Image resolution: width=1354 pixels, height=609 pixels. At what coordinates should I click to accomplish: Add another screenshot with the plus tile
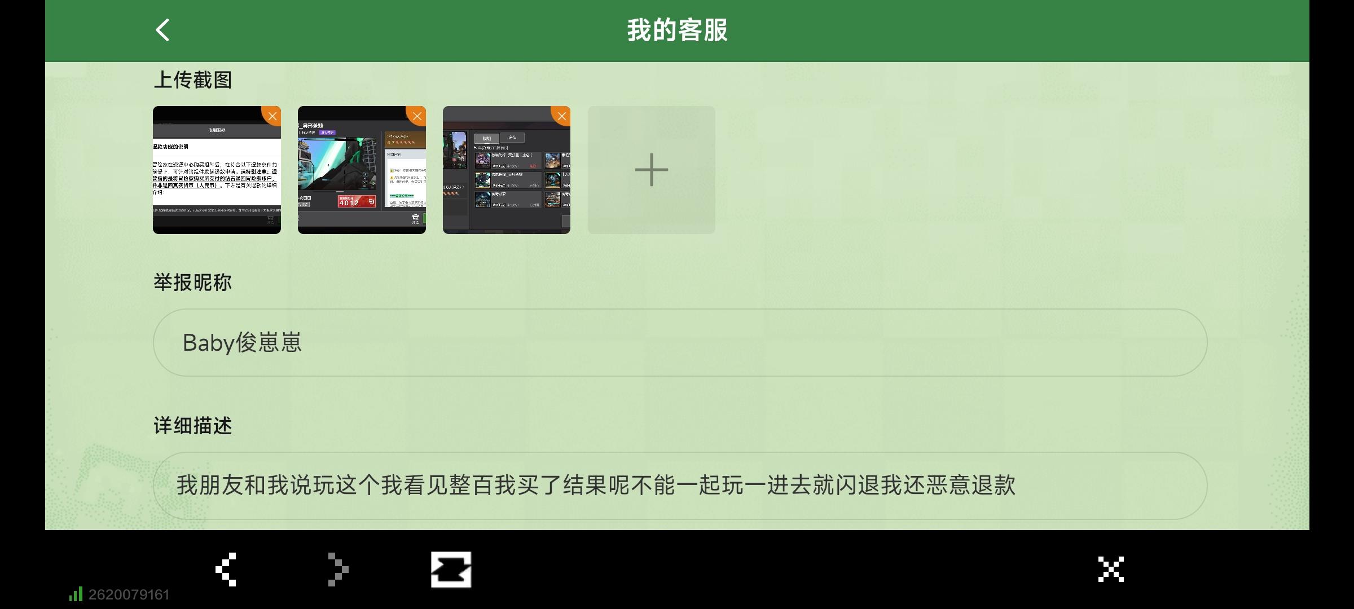point(651,170)
